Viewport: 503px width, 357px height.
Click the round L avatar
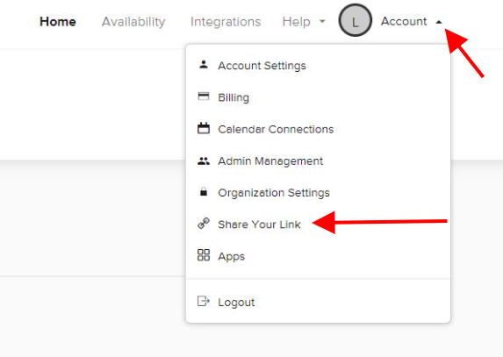356,20
